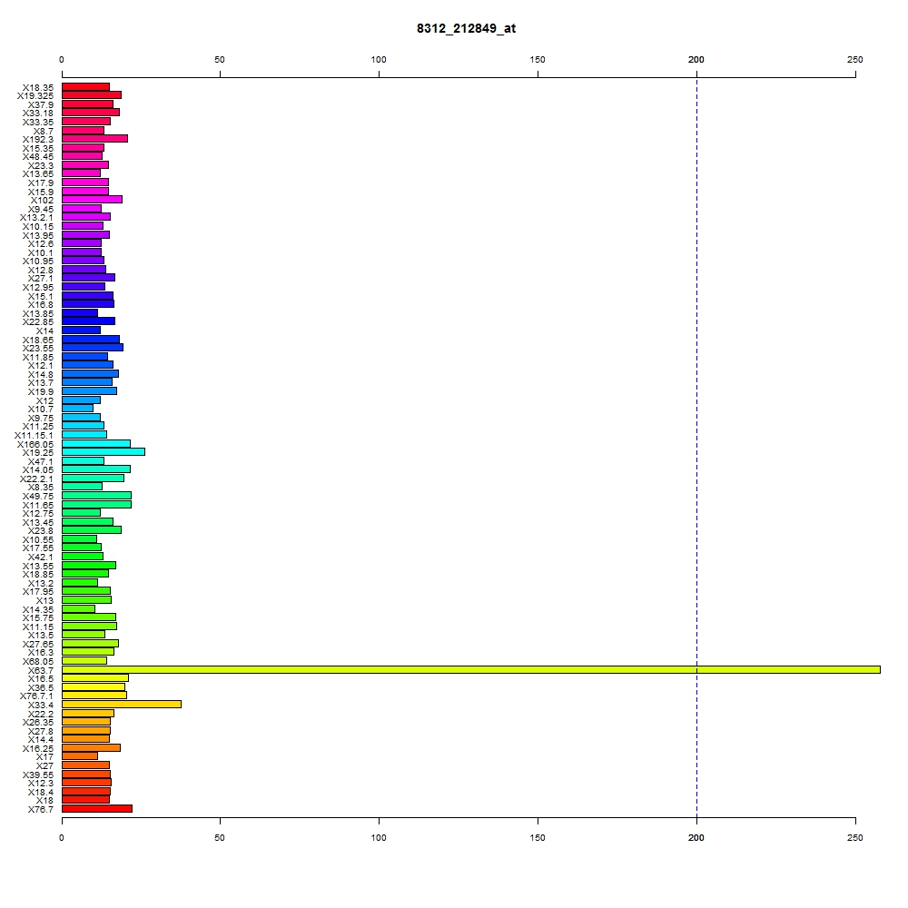Viewport: 908px width, 908px height.
Task: Click the X17 row label
Action: (x=44, y=757)
